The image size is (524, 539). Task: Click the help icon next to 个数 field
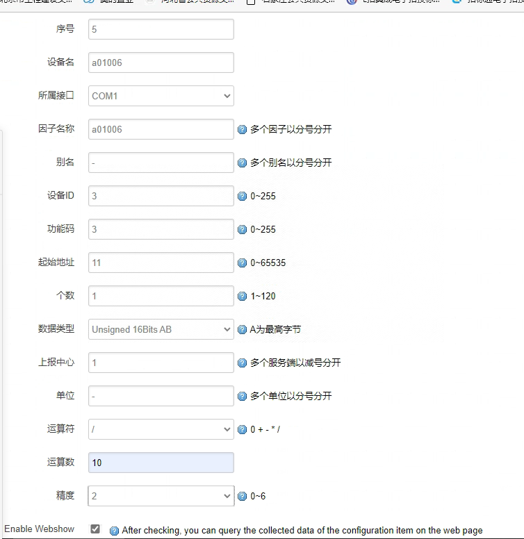(243, 297)
